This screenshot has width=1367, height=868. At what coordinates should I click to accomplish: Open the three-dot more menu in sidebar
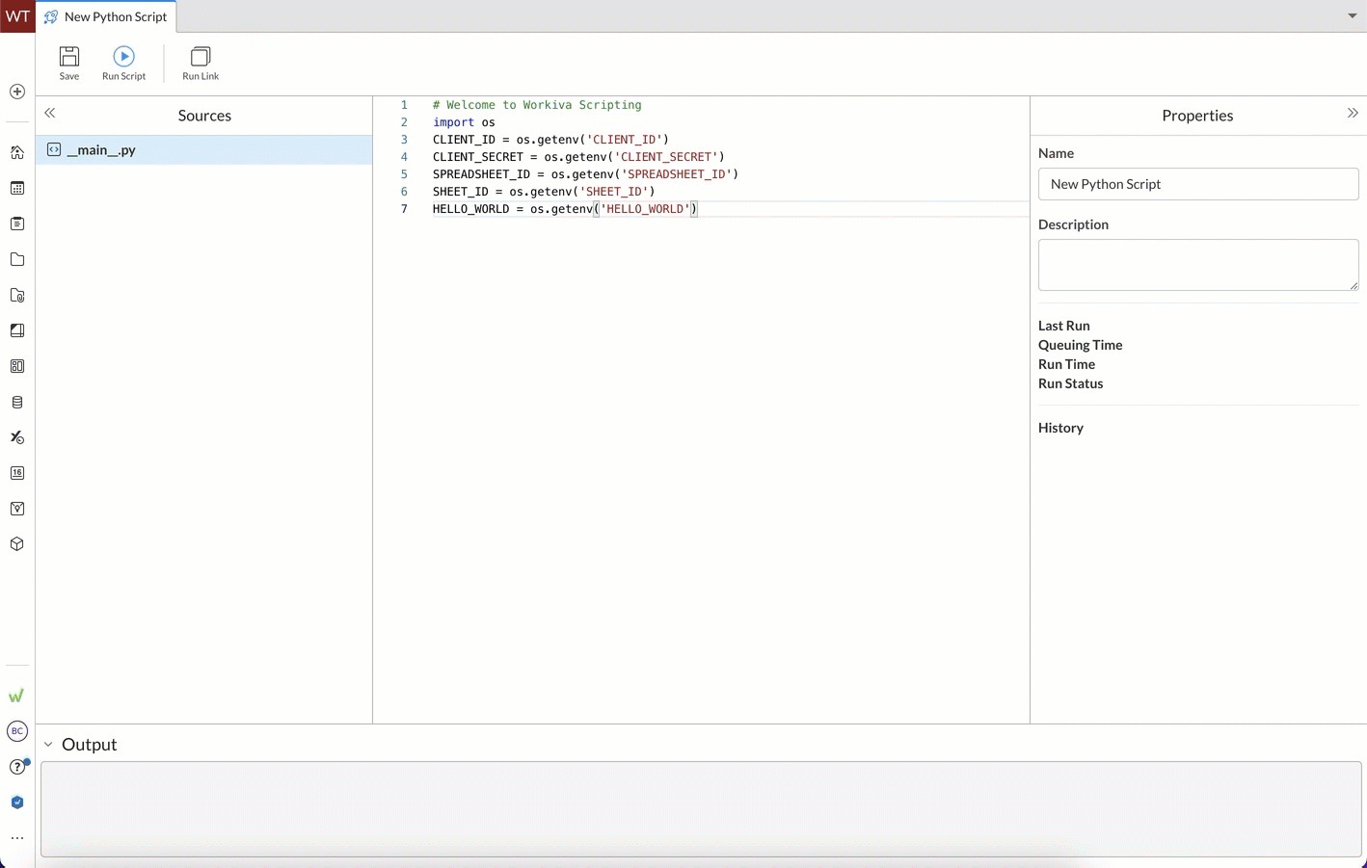[x=17, y=838]
